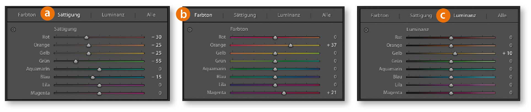Screen dimensions: 531x112
Task: Click Magenta hue slider handle at +21
Action: point(284,93)
